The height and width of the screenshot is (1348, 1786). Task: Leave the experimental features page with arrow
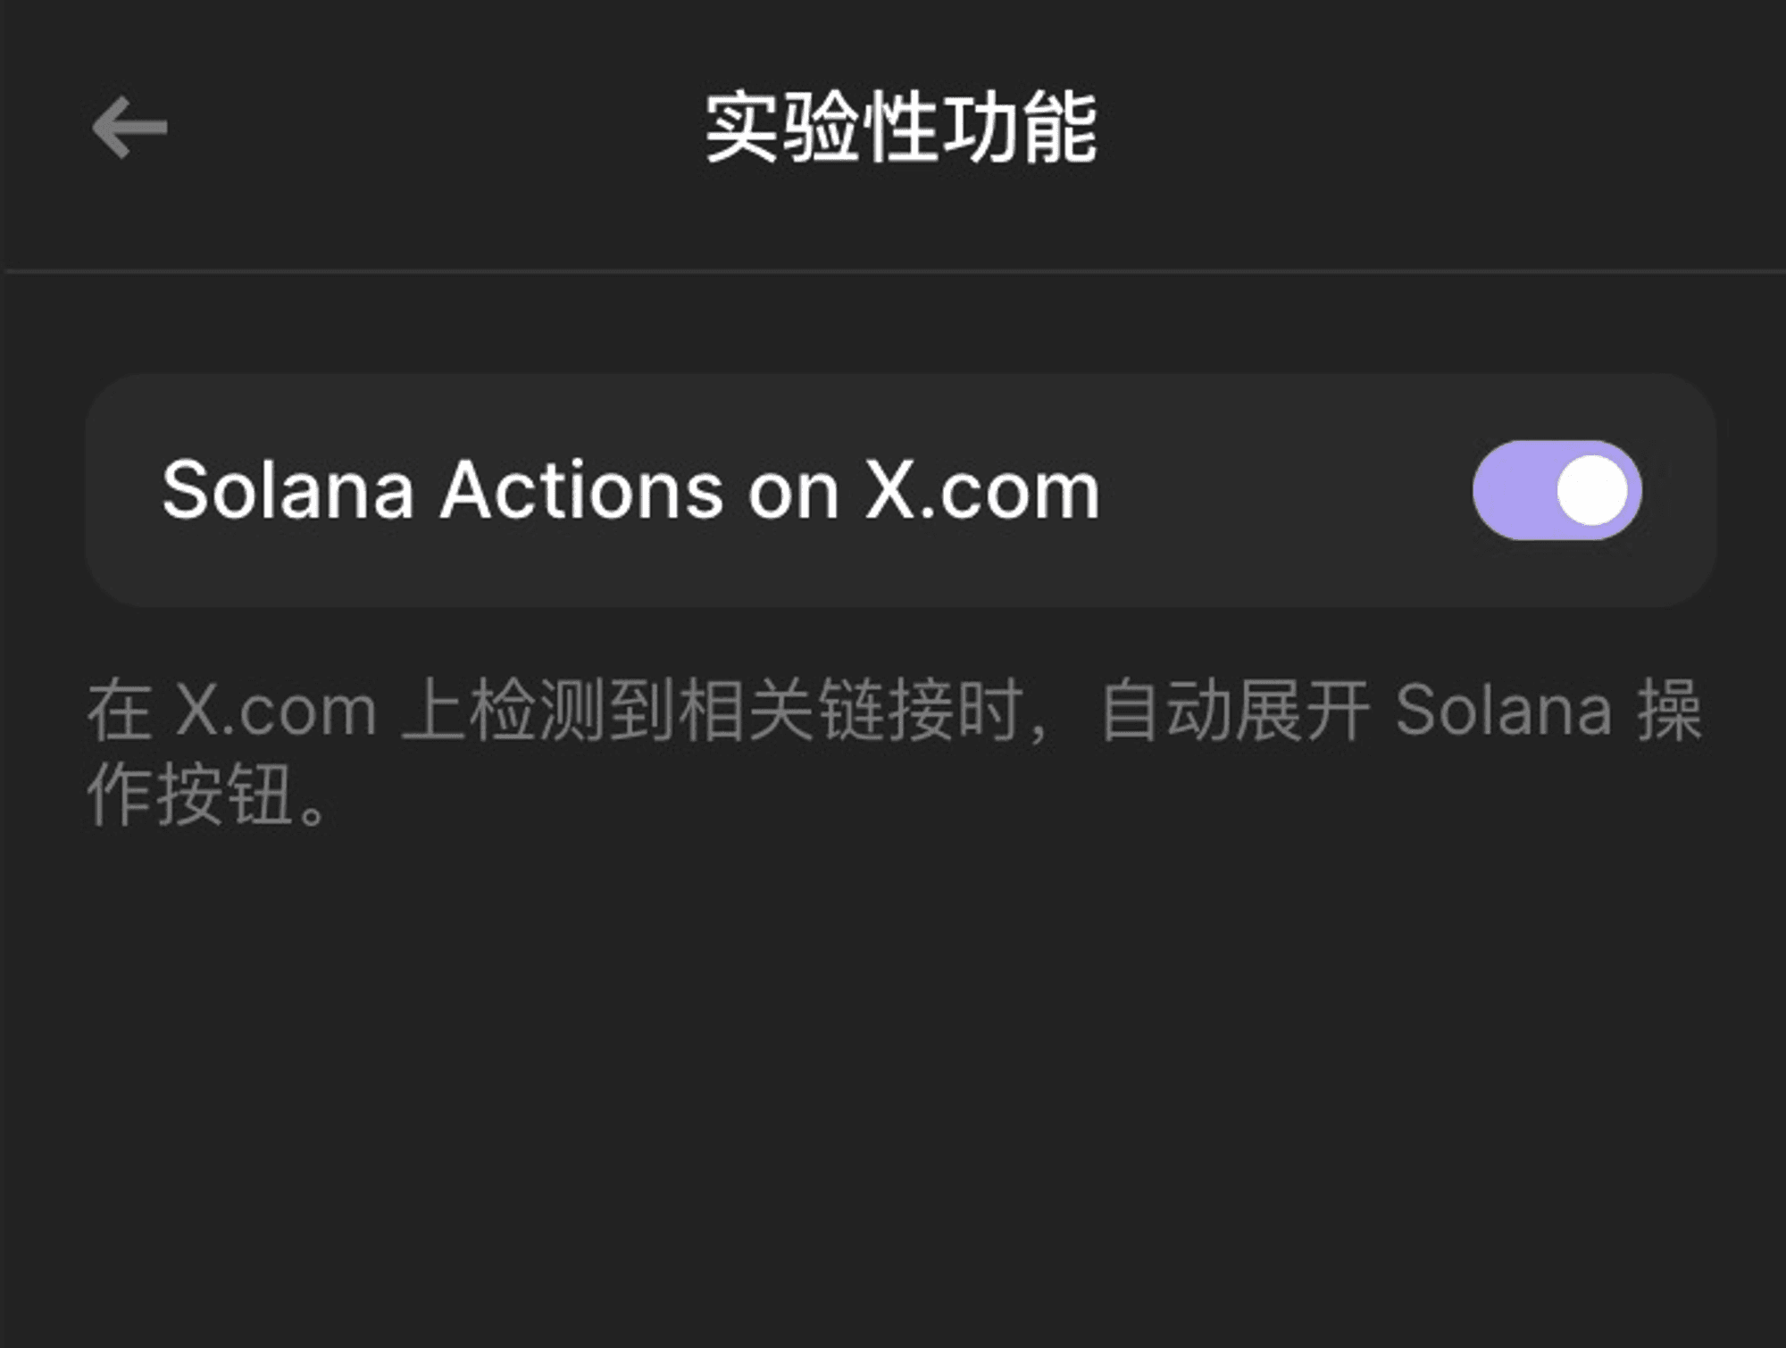(x=129, y=128)
